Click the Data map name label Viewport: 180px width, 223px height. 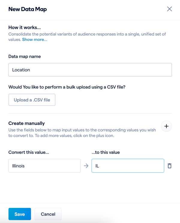point(25,57)
